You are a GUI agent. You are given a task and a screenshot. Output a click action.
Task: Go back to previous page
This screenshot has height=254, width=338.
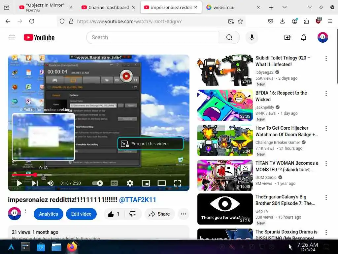click(8, 21)
